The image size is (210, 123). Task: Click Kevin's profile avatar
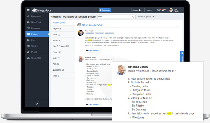click(x=171, y=10)
